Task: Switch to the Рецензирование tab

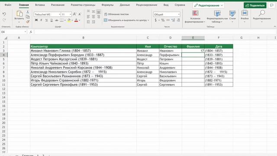Action: click(146, 5)
